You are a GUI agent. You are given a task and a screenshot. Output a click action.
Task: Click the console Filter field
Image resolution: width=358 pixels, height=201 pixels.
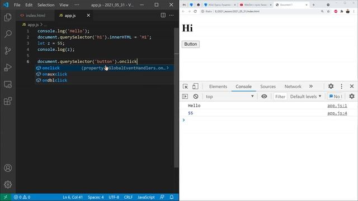[280, 97]
